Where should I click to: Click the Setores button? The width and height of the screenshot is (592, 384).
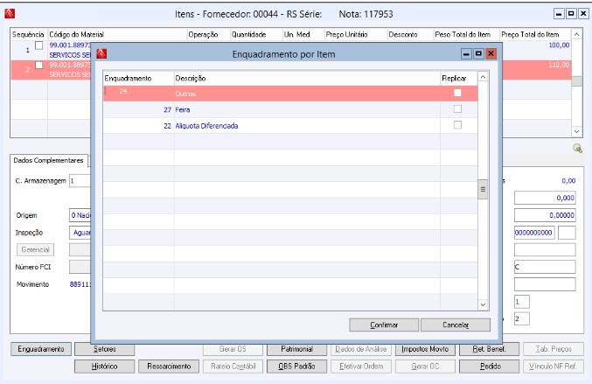(105, 349)
